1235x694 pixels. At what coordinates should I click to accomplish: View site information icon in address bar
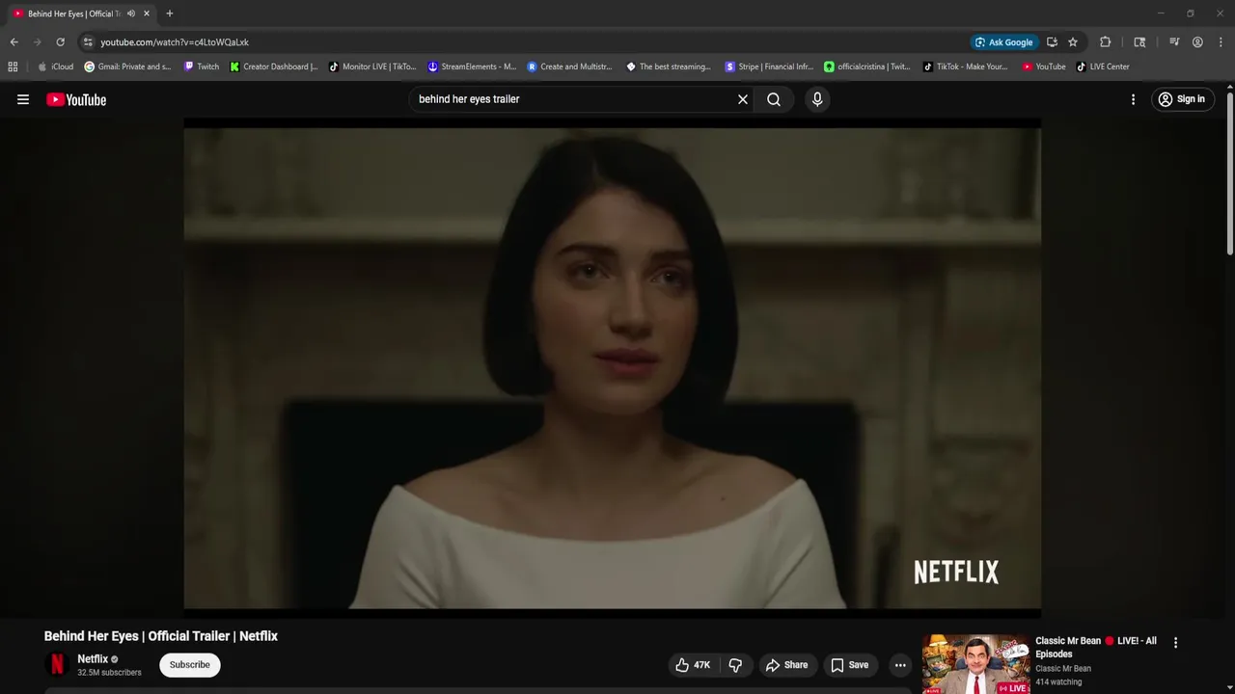coord(88,42)
